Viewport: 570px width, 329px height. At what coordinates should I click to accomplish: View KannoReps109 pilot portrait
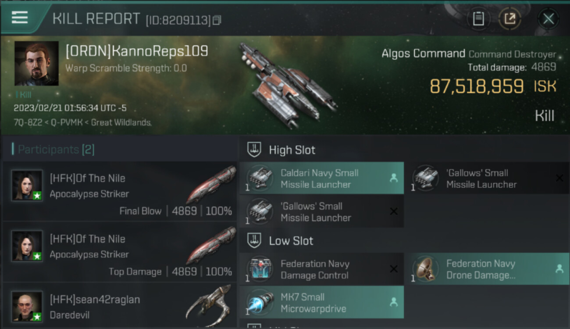tap(37, 64)
